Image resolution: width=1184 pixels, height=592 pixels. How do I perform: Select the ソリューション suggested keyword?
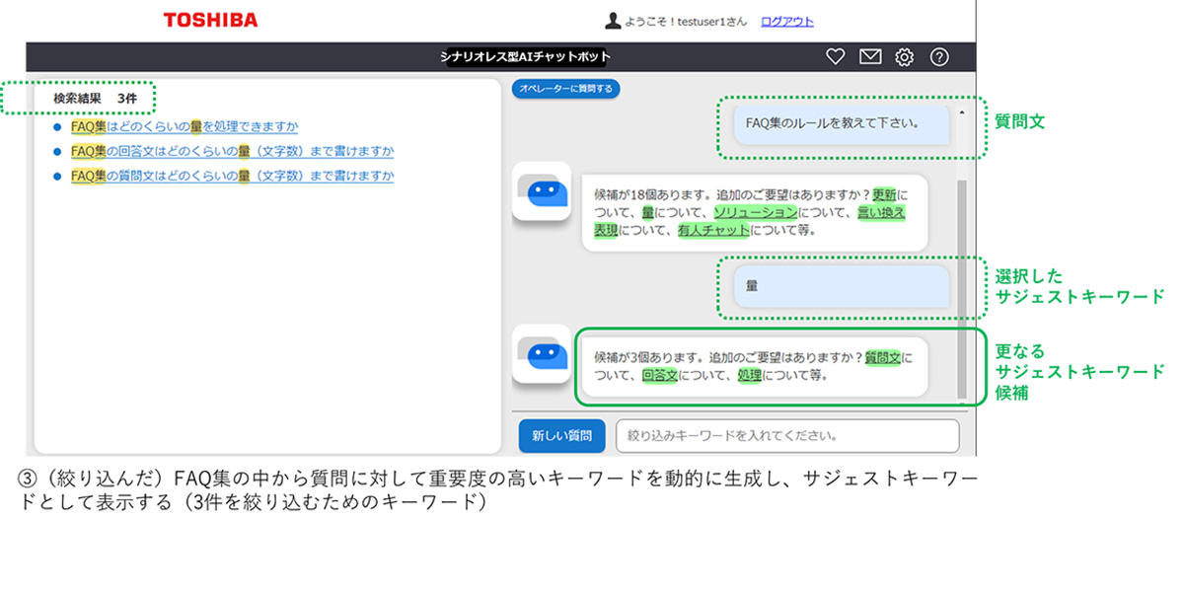coord(755,212)
